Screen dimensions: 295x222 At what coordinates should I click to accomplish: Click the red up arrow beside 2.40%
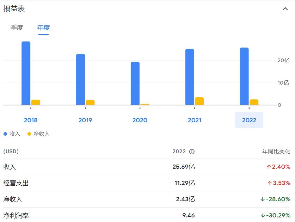coord(269,167)
